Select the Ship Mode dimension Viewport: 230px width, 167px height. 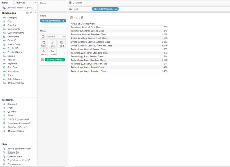(x=13, y=71)
